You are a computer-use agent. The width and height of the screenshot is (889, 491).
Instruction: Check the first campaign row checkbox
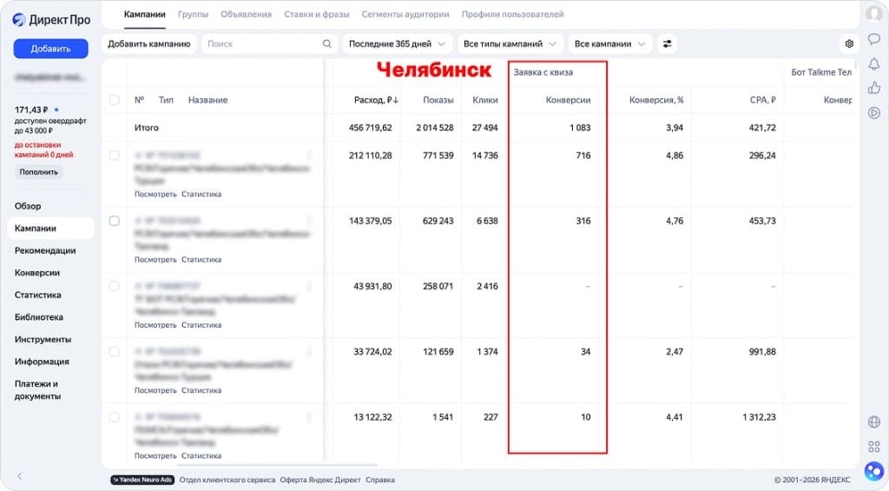click(x=114, y=156)
